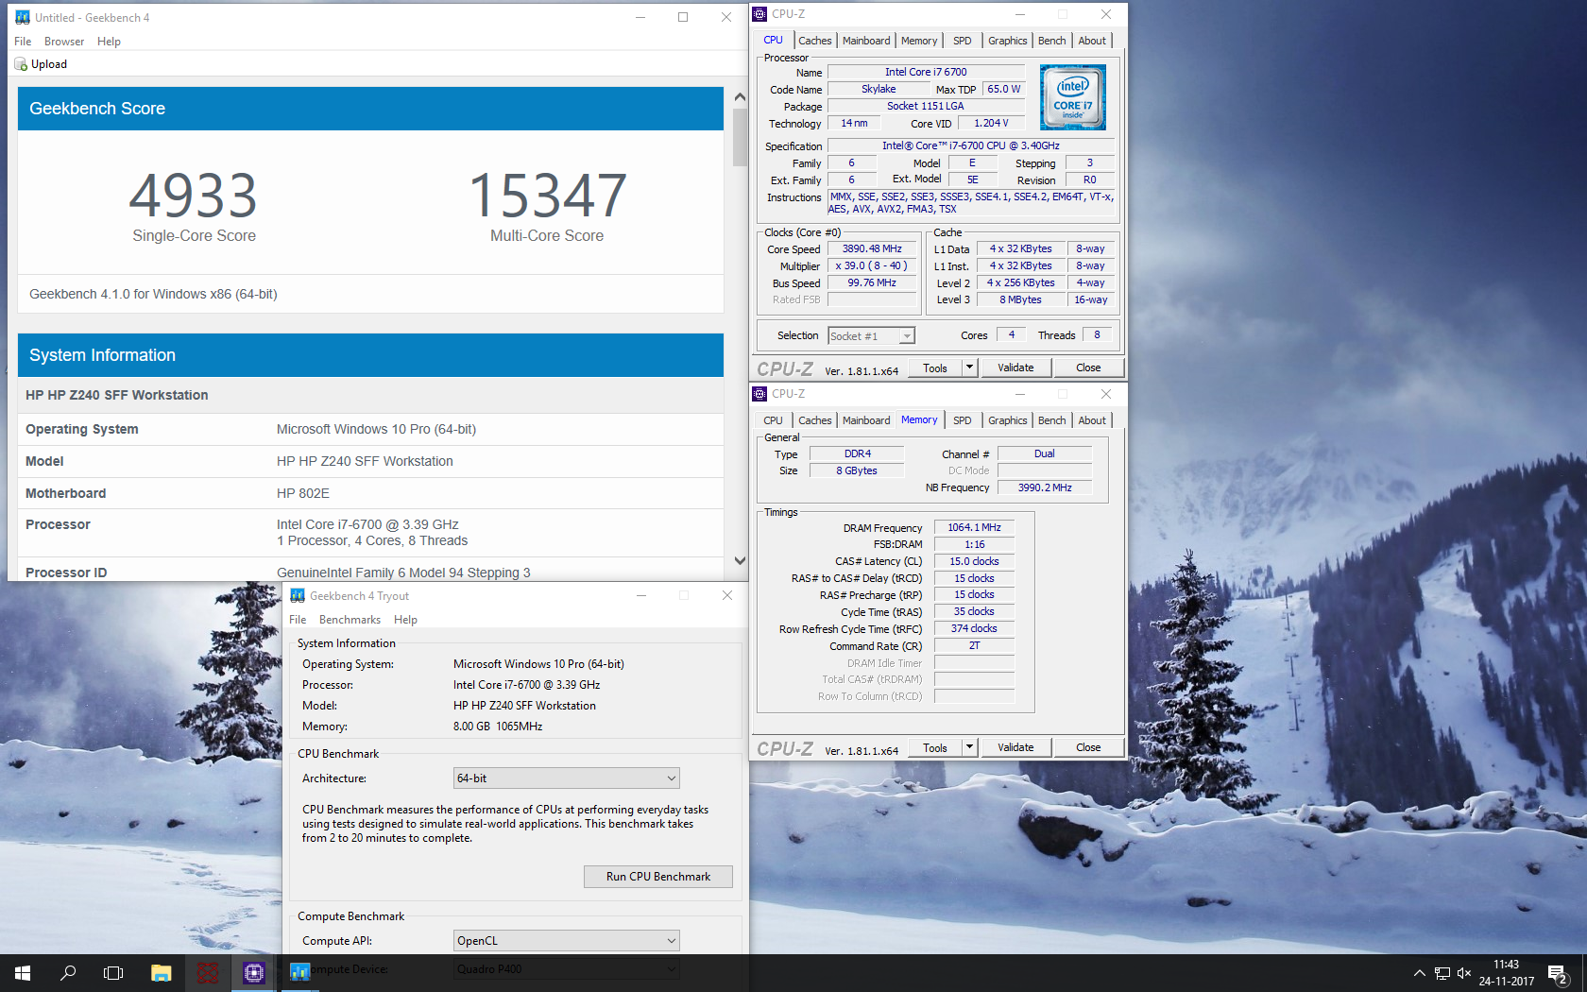Open Task View on the taskbar
This screenshot has height=992, width=1587.
[x=113, y=972]
